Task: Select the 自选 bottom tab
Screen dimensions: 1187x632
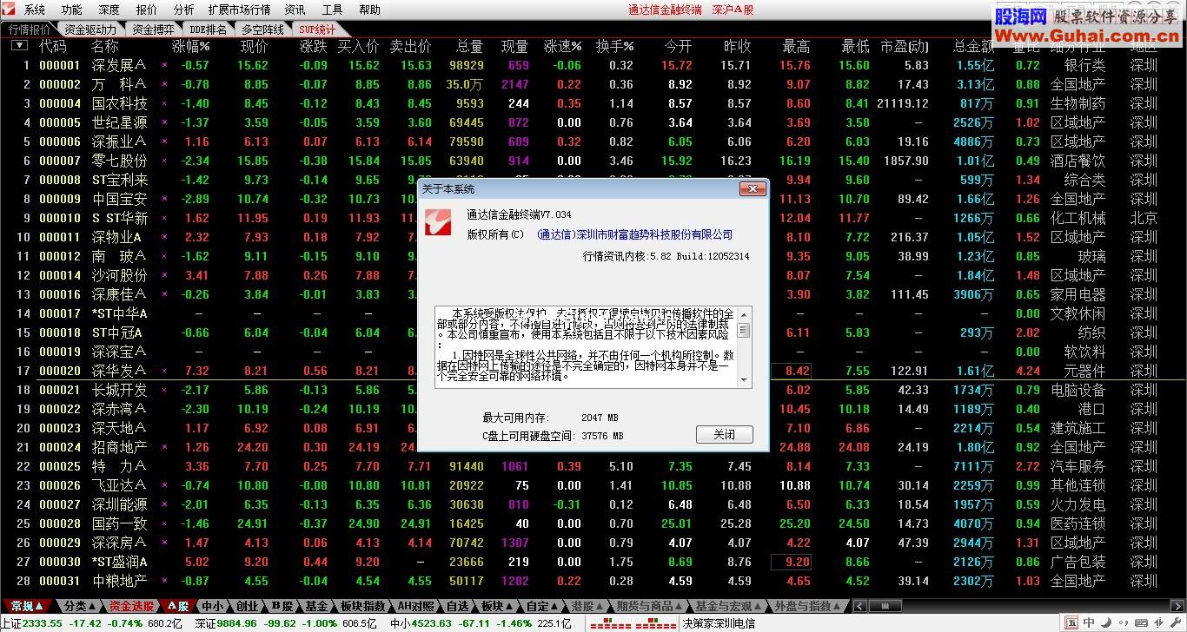Action: pyautogui.click(x=457, y=606)
